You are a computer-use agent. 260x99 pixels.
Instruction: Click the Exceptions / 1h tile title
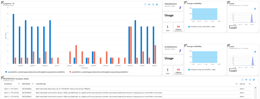pos(8,4)
